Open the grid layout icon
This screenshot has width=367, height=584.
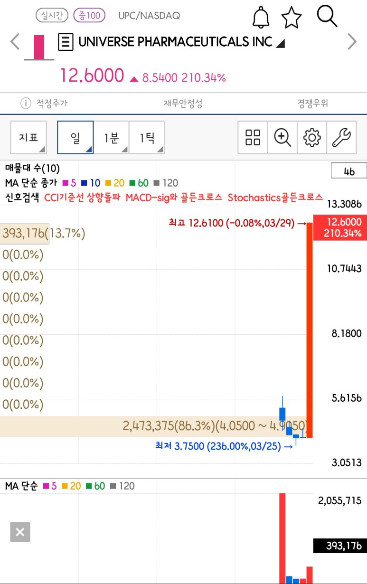[253, 137]
